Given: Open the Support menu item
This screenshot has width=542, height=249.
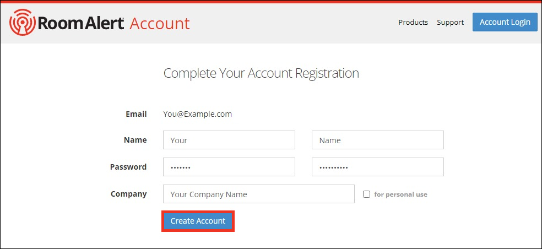Looking at the screenshot, I should [x=450, y=22].
